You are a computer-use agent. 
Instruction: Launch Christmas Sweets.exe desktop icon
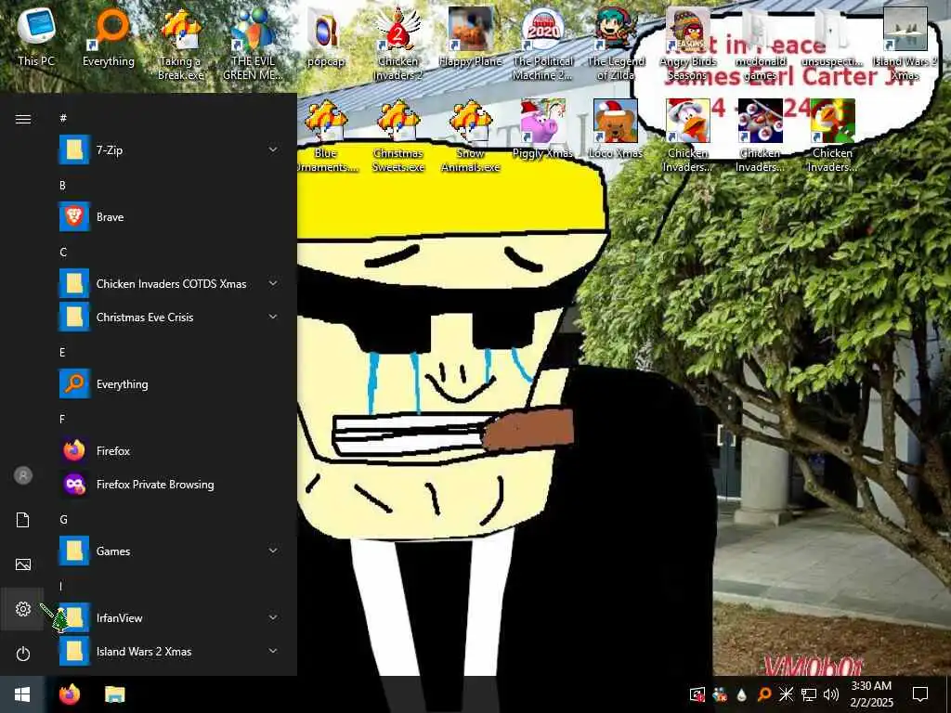click(x=397, y=136)
